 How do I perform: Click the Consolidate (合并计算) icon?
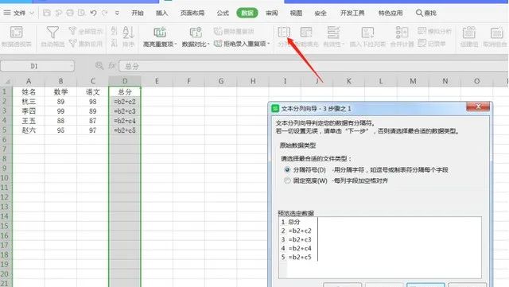(x=402, y=33)
